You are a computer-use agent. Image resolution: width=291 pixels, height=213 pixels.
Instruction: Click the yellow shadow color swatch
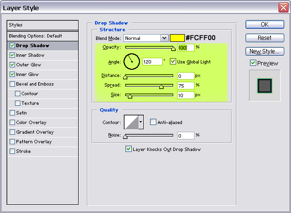coord(177,38)
